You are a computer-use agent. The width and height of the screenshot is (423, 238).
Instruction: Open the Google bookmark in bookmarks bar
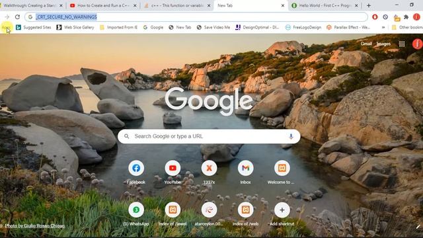coord(153,28)
